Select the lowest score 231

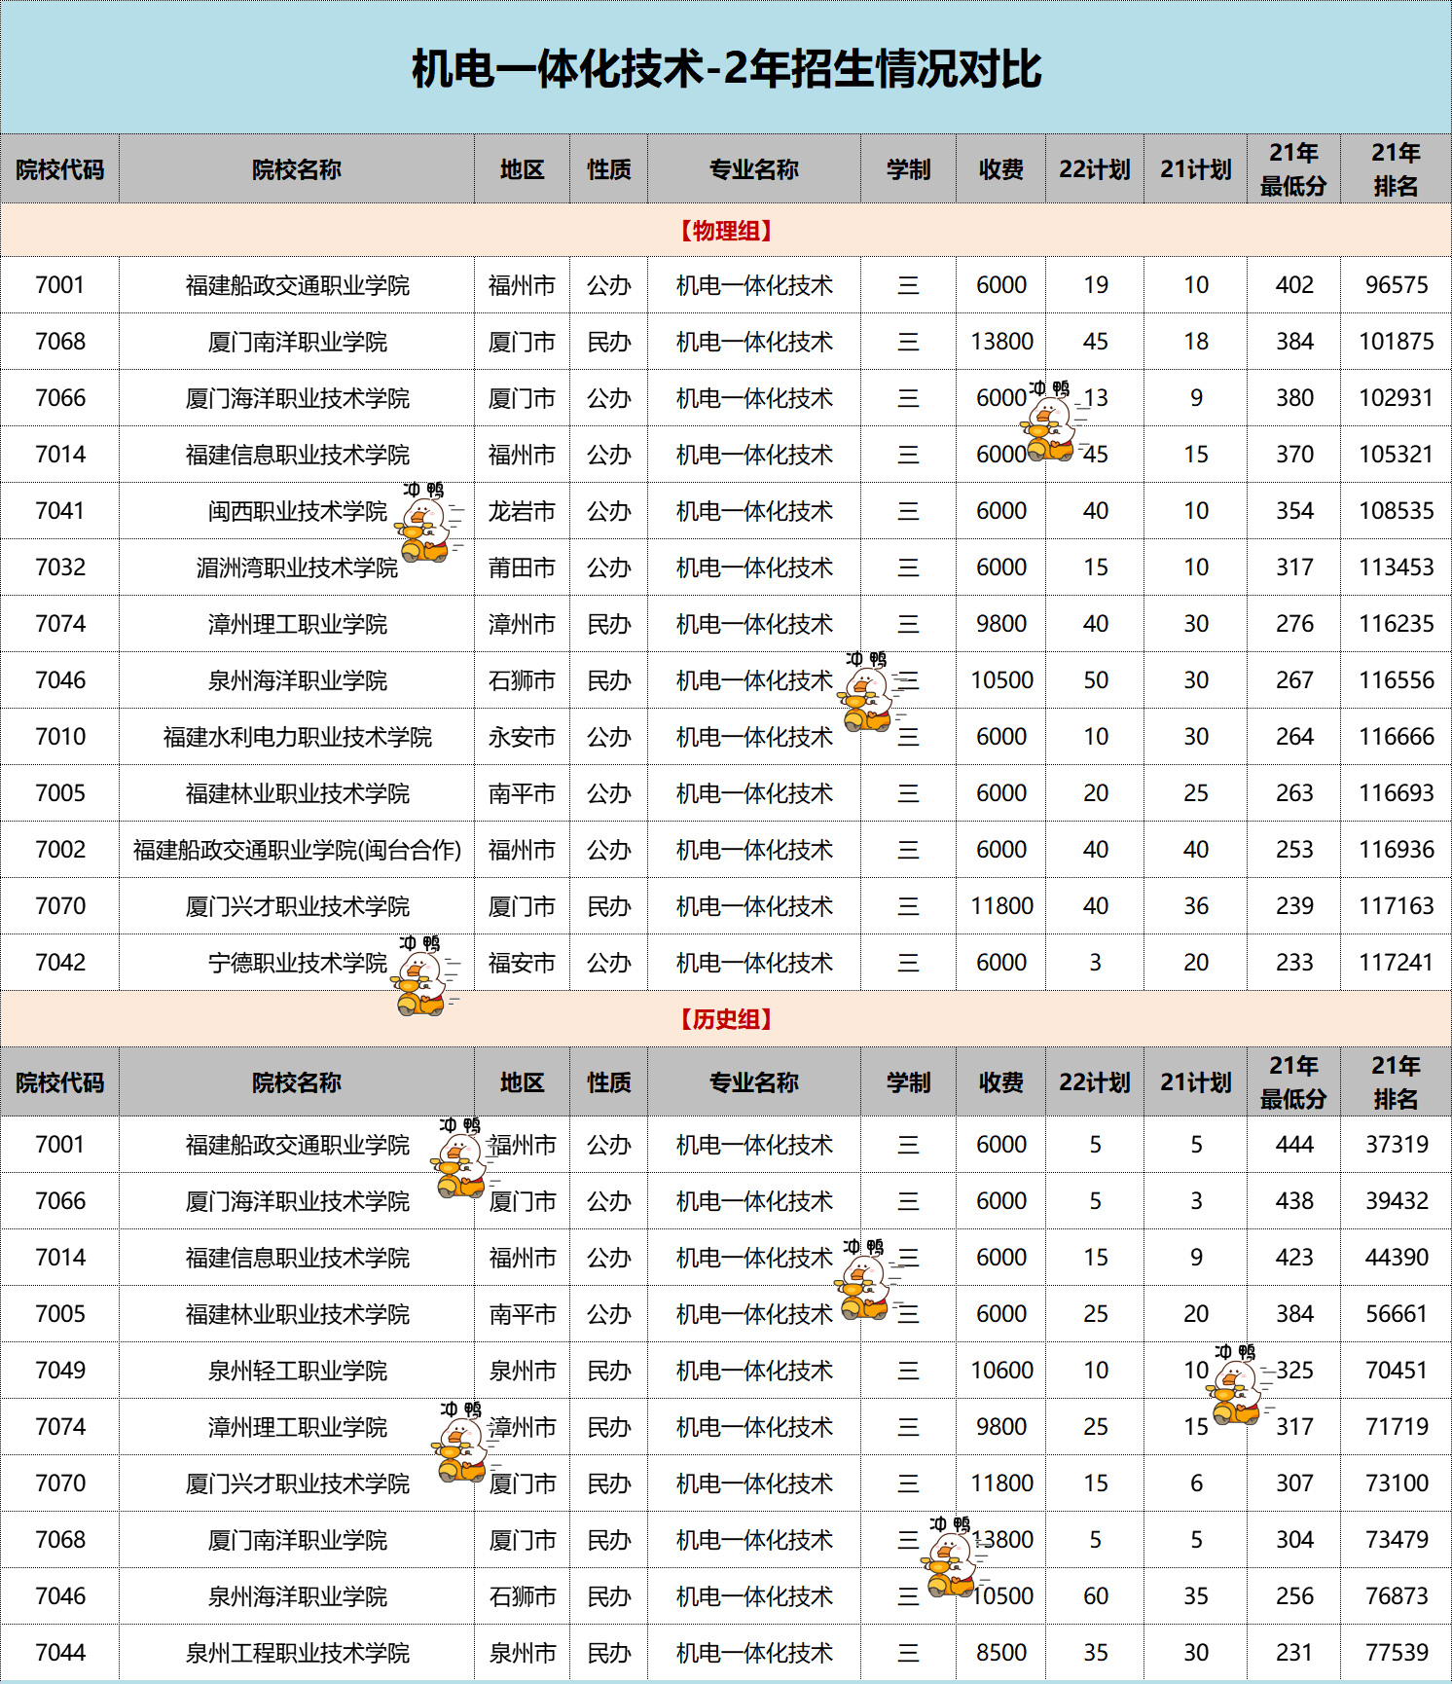click(1294, 1653)
